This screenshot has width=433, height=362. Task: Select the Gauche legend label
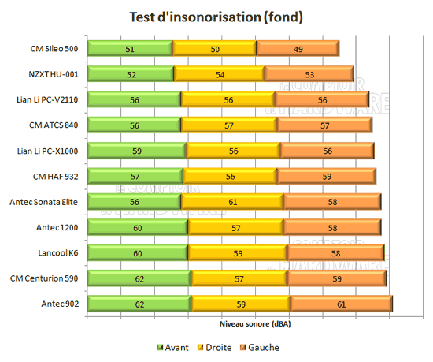click(264, 347)
